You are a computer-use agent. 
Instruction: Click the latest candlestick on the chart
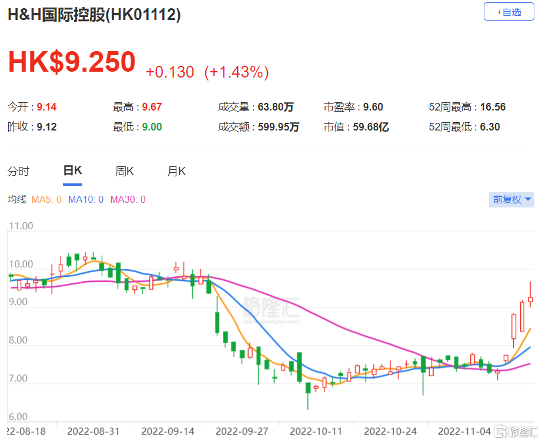pyautogui.click(x=530, y=295)
